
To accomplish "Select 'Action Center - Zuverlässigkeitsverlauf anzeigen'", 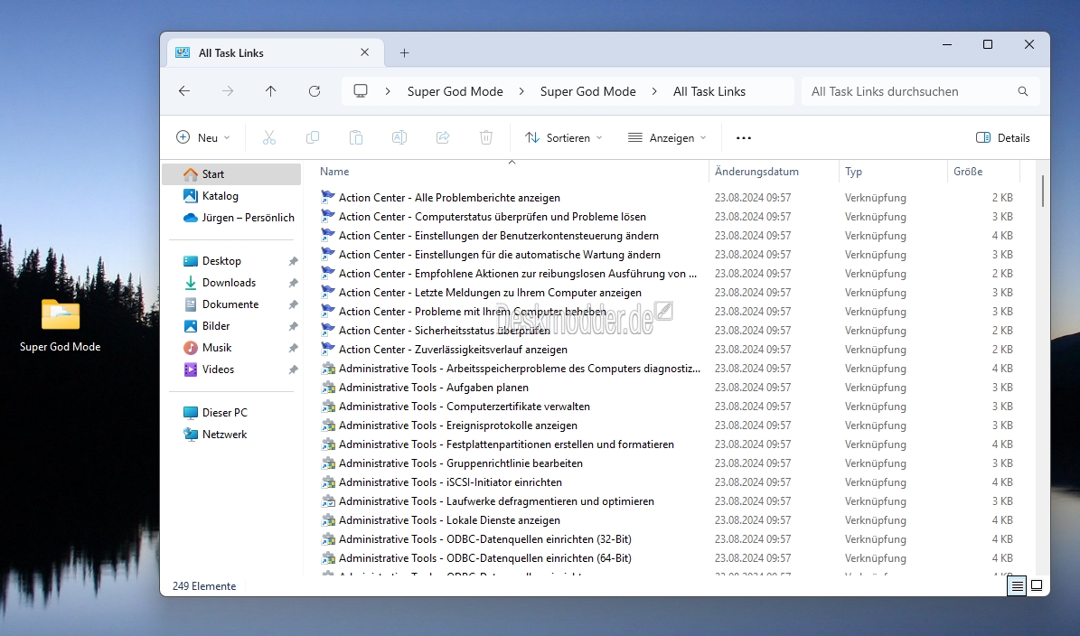I will click(453, 350).
